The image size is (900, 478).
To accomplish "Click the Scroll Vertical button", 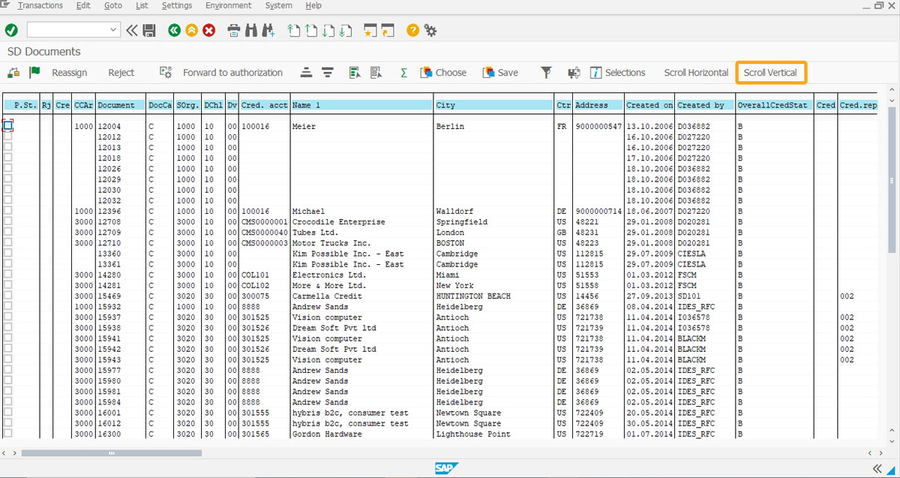I will [x=771, y=73].
